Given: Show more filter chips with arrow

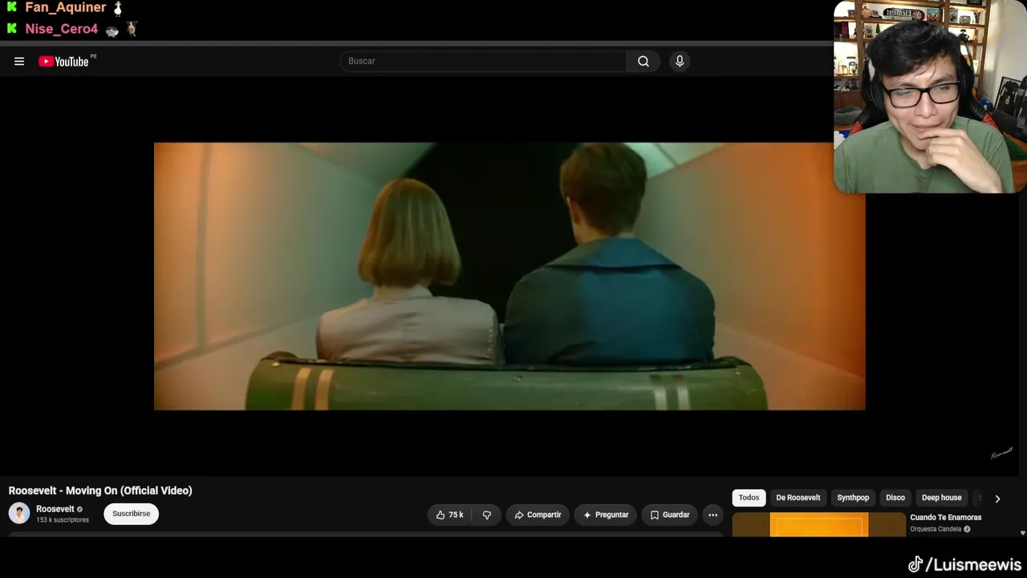Looking at the screenshot, I should tap(997, 499).
